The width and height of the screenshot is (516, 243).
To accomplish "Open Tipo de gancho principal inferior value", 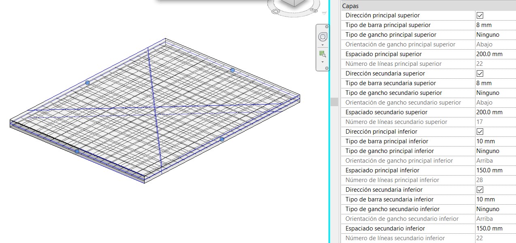I will click(x=495, y=151).
